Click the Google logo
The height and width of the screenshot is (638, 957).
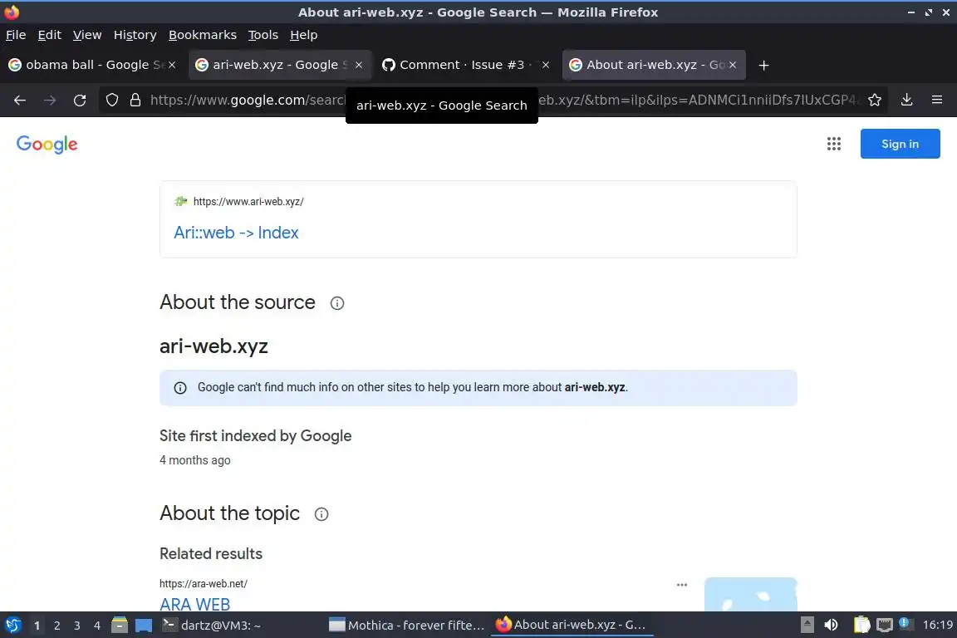[x=47, y=144]
